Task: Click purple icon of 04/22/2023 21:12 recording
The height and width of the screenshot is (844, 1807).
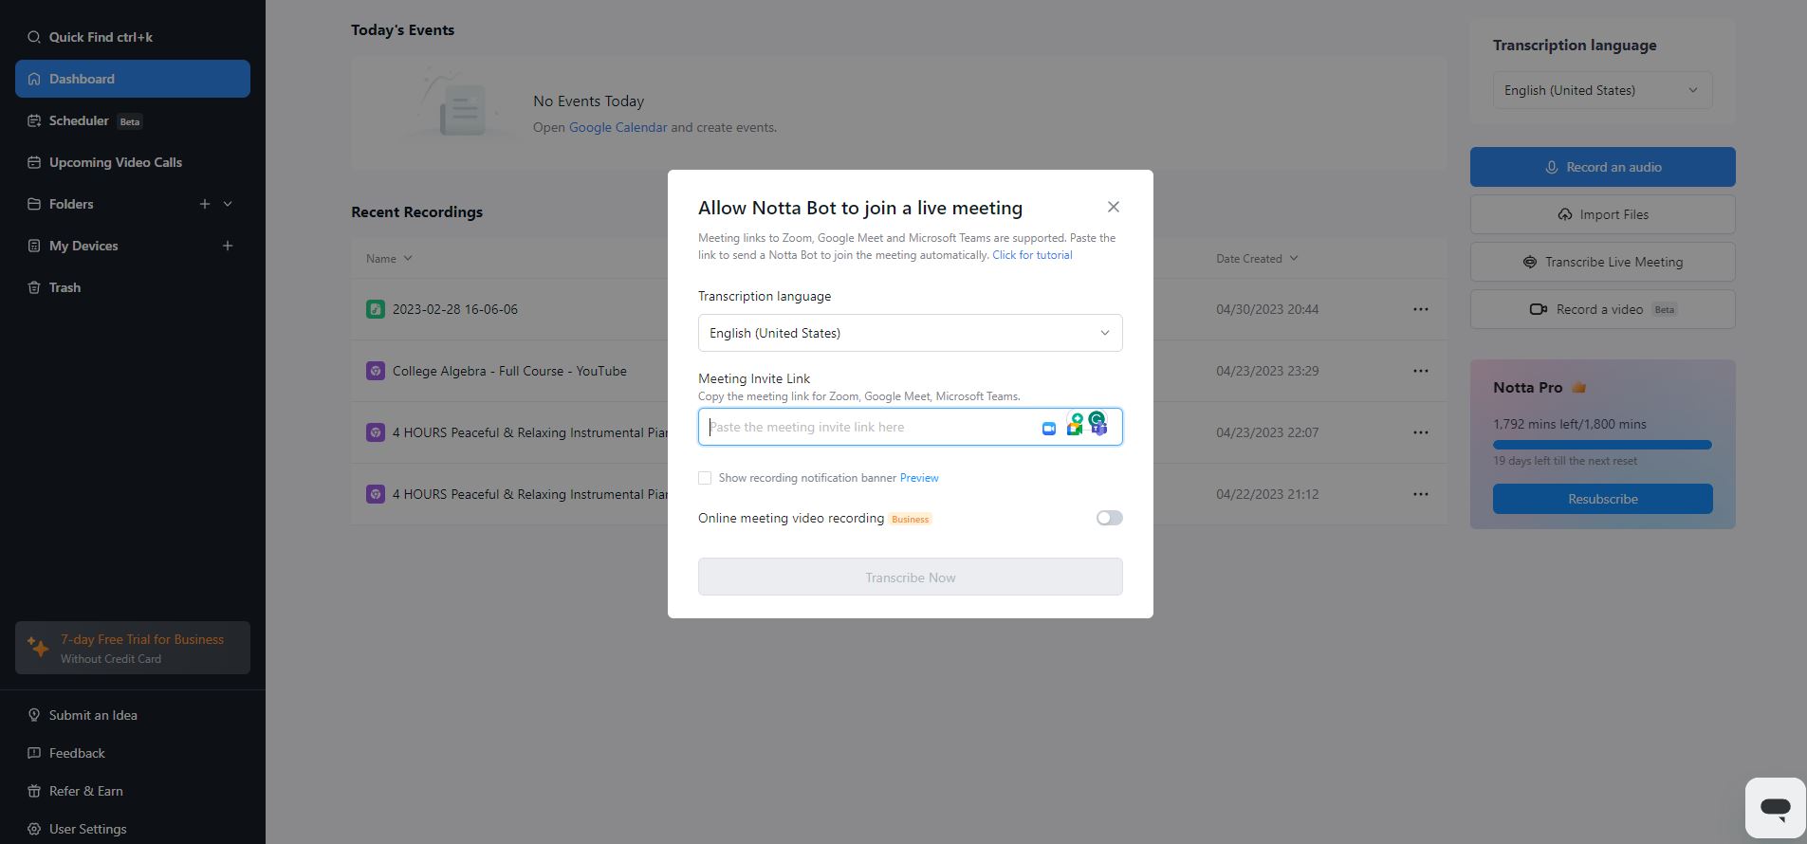Action: 376,494
